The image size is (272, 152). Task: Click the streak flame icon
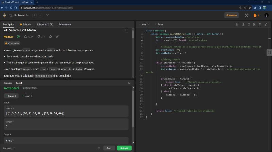(255, 15)
